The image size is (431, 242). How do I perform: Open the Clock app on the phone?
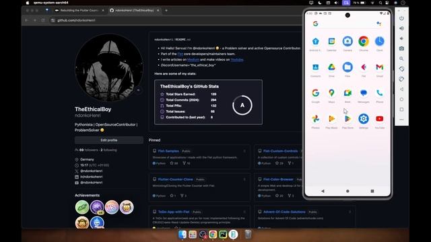point(379,42)
